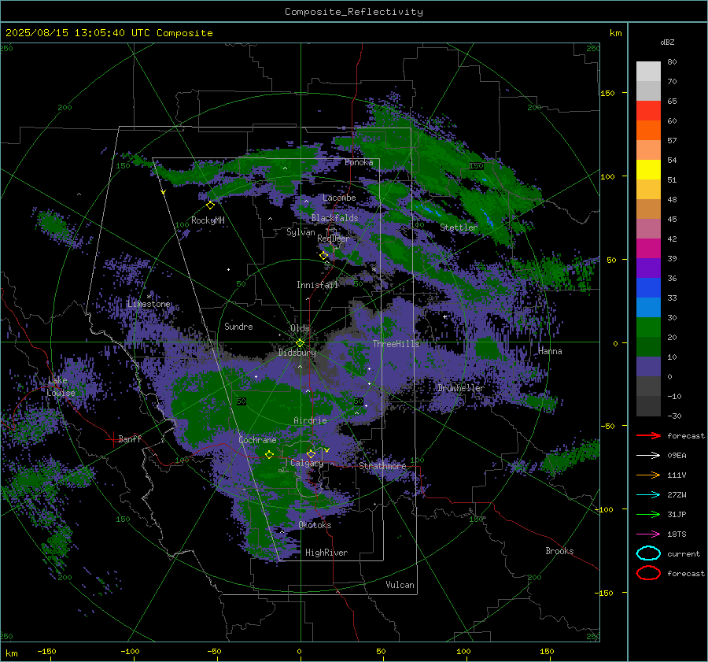Click the RedDeer city label

point(334,239)
